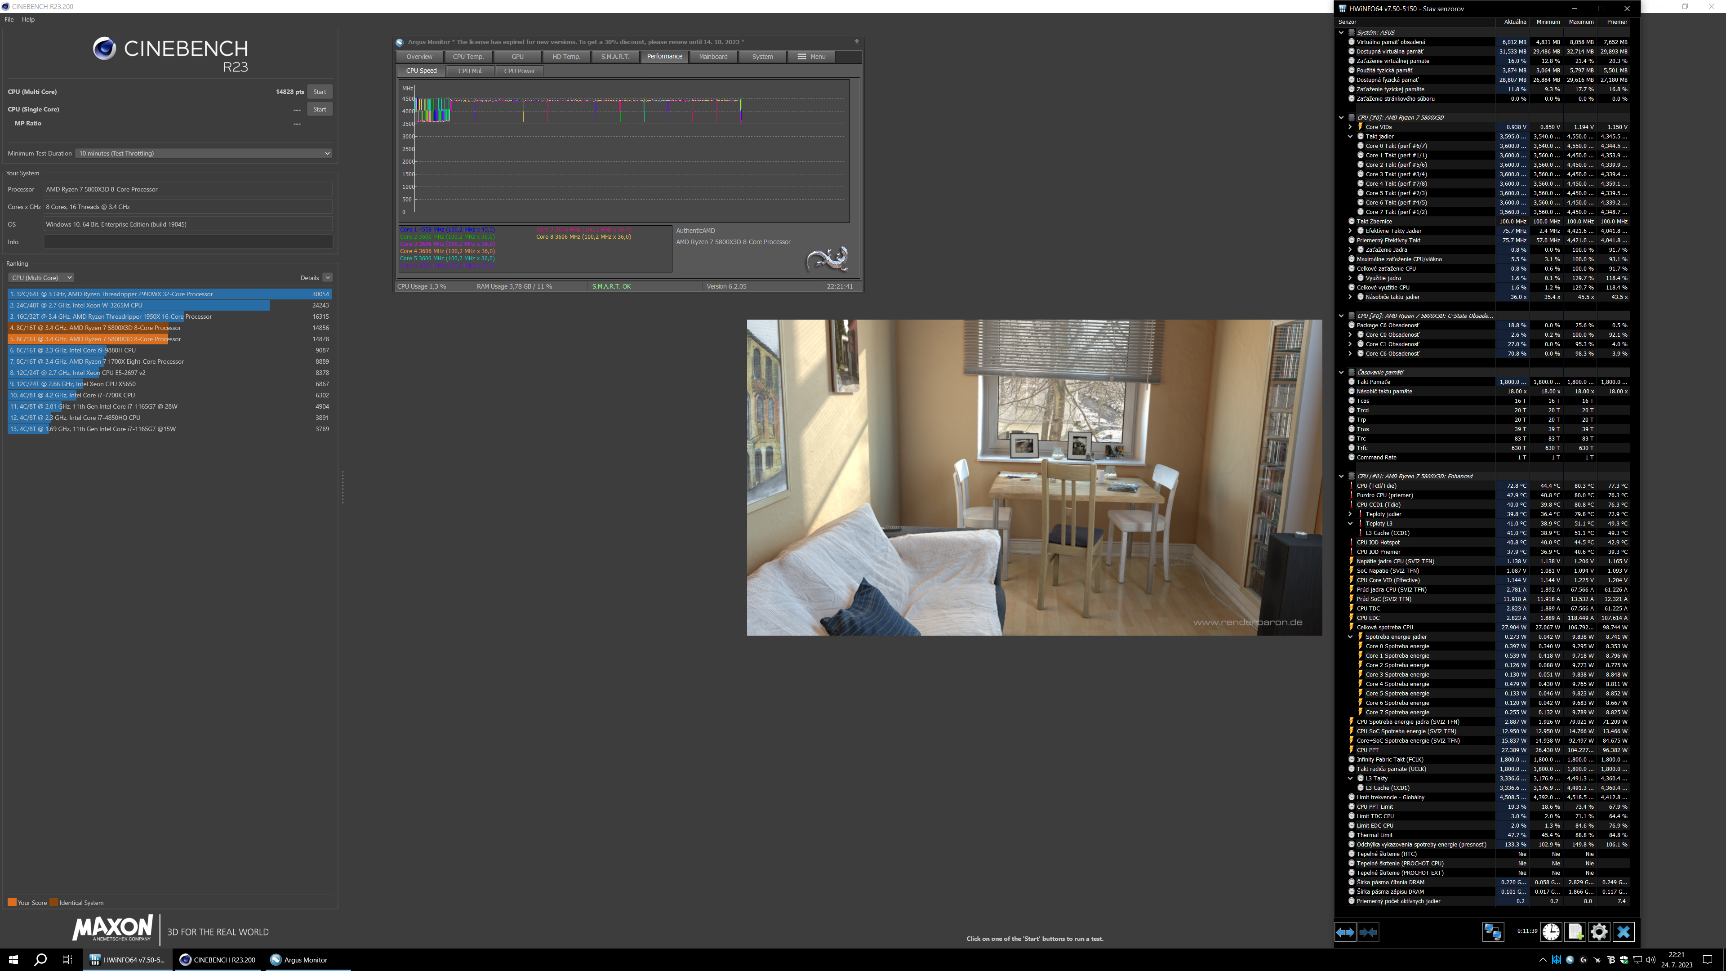Open volume control in system tray
The height and width of the screenshot is (971, 1726).
click(1651, 960)
